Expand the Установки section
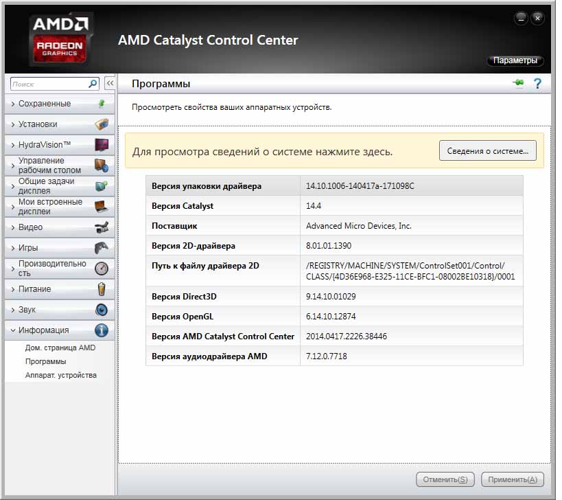This screenshot has width=562, height=500. click(60, 124)
